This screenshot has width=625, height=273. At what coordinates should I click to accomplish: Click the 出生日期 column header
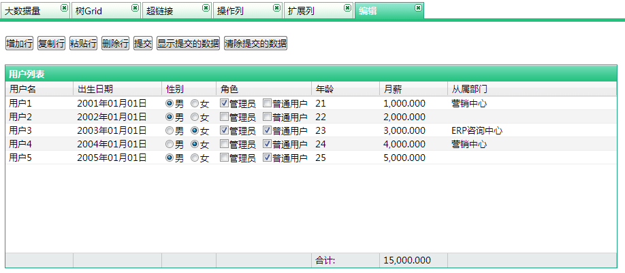[118, 88]
